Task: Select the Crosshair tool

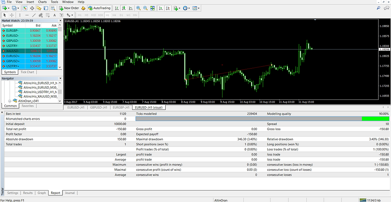Action: (11, 15)
